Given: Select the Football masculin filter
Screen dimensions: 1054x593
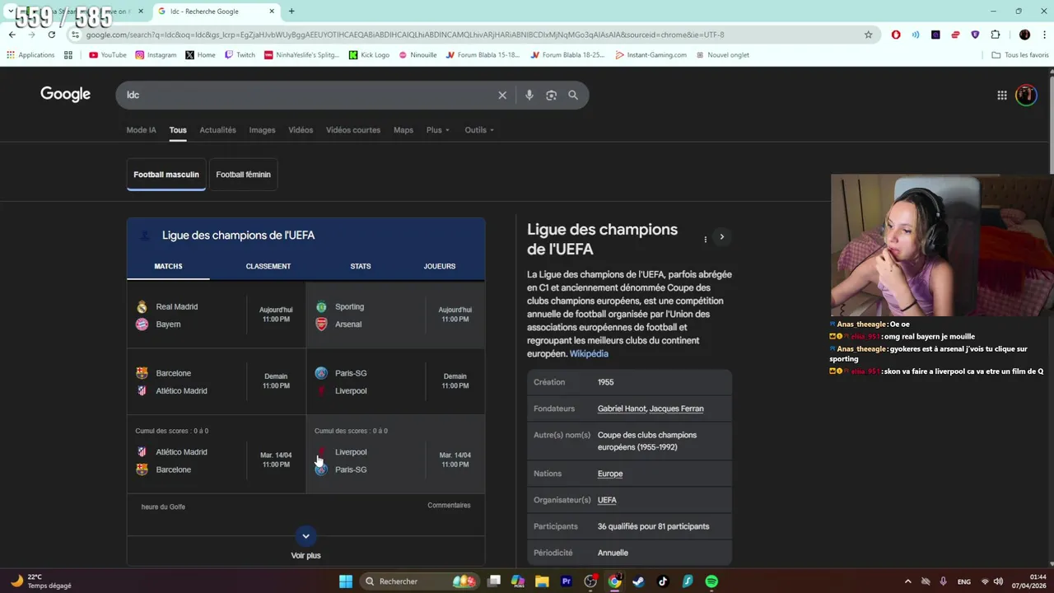Looking at the screenshot, I should pos(166,175).
